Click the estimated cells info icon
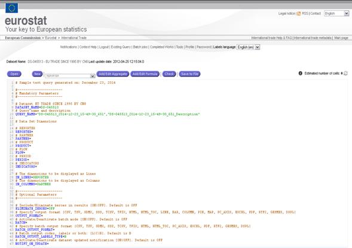352x248 pixels. 301,74
